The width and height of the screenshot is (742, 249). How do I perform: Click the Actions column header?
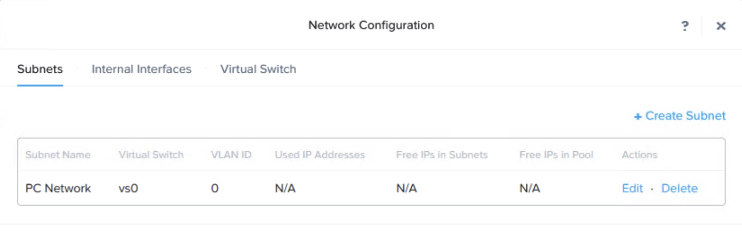640,155
